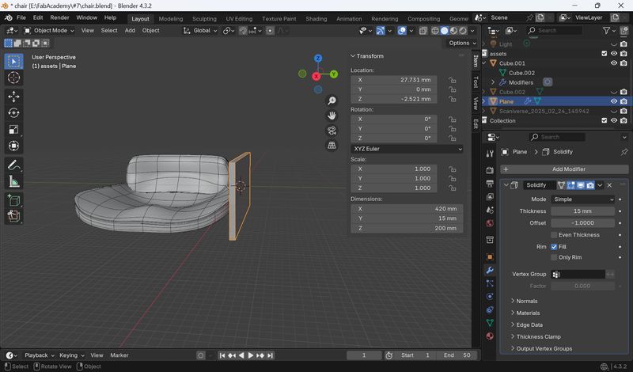Toggle Solidify show in render
This screenshot has width=633, height=372.
590,185
